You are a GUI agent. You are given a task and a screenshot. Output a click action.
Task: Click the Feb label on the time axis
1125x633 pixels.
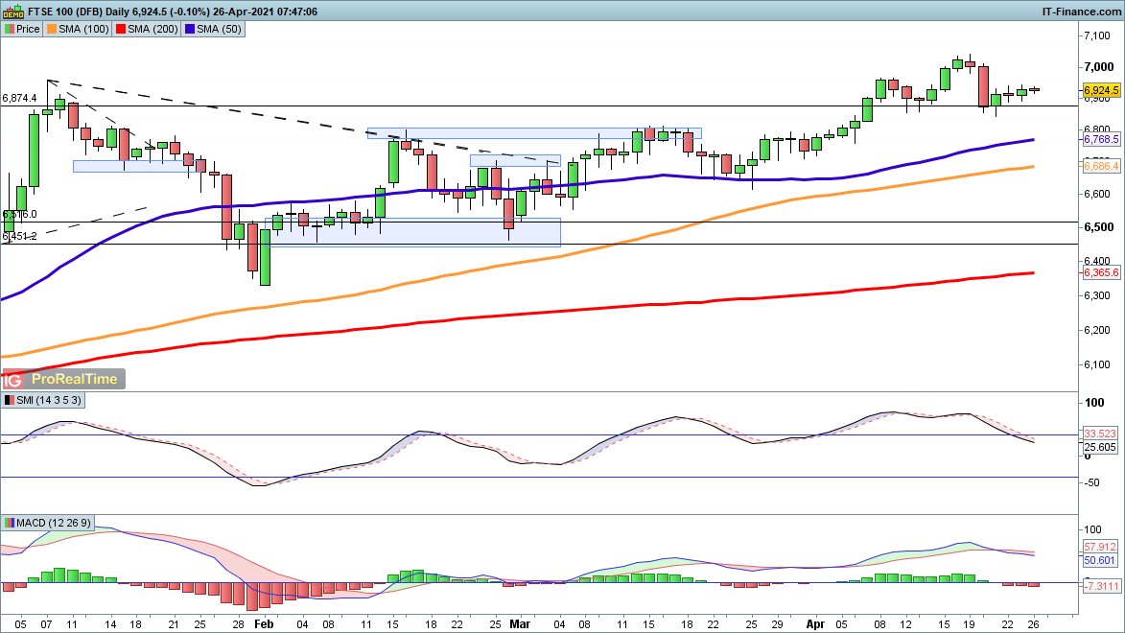pos(263,621)
